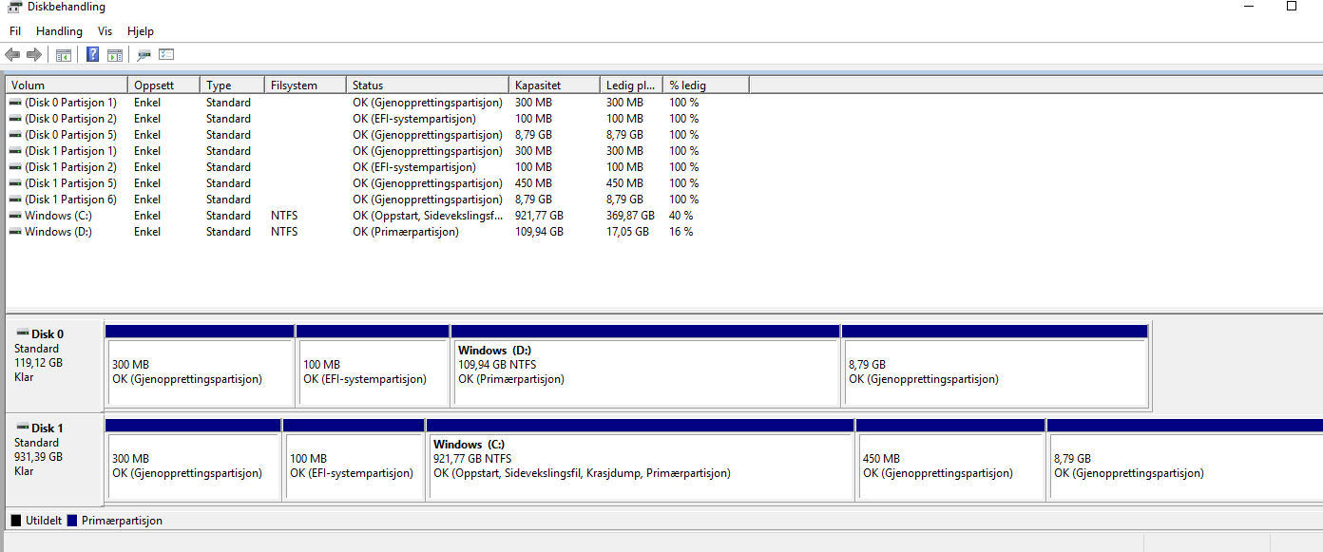
Task: Select volume icon for (Disk 1 Partisjon 5)
Action: (x=15, y=183)
